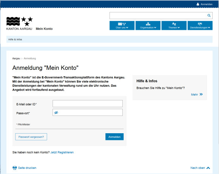The width and height of the screenshot is (219, 174).
Task: Open the Über uns dropdown menu
Action: pos(122,26)
